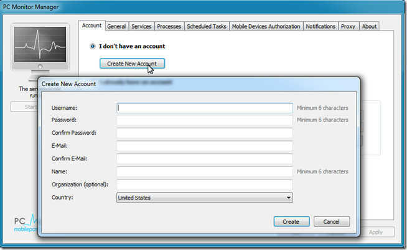Click the "Country:" label
Viewport: 407px width, 250px height.
tap(62, 197)
